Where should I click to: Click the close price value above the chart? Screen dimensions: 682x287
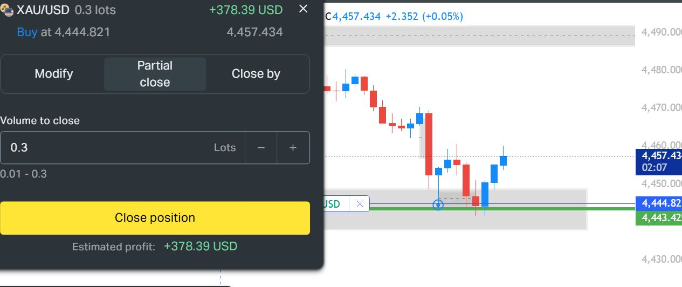(356, 17)
